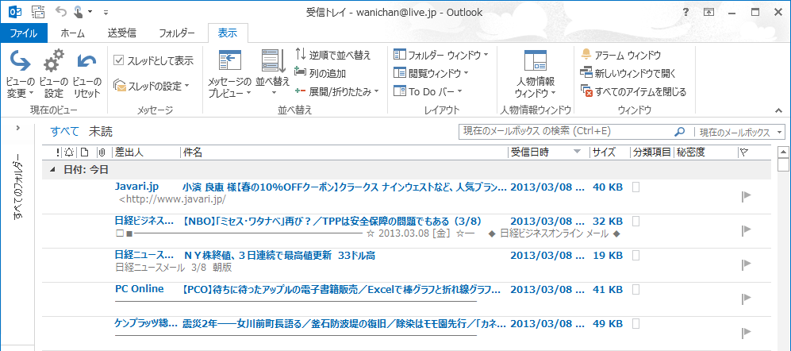Click category box of Javari.jp message
The height and width of the screenshot is (351, 791).
(636, 187)
